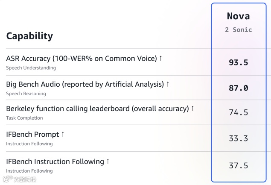The height and width of the screenshot is (185, 271).
Task: Select the Big Bench Audio row label
Action: [x=85, y=84]
